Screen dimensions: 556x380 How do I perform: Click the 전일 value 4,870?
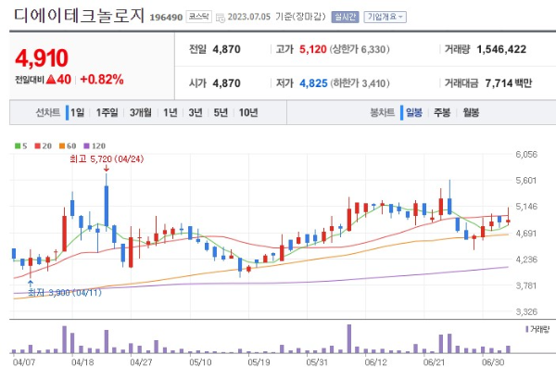coord(227,49)
